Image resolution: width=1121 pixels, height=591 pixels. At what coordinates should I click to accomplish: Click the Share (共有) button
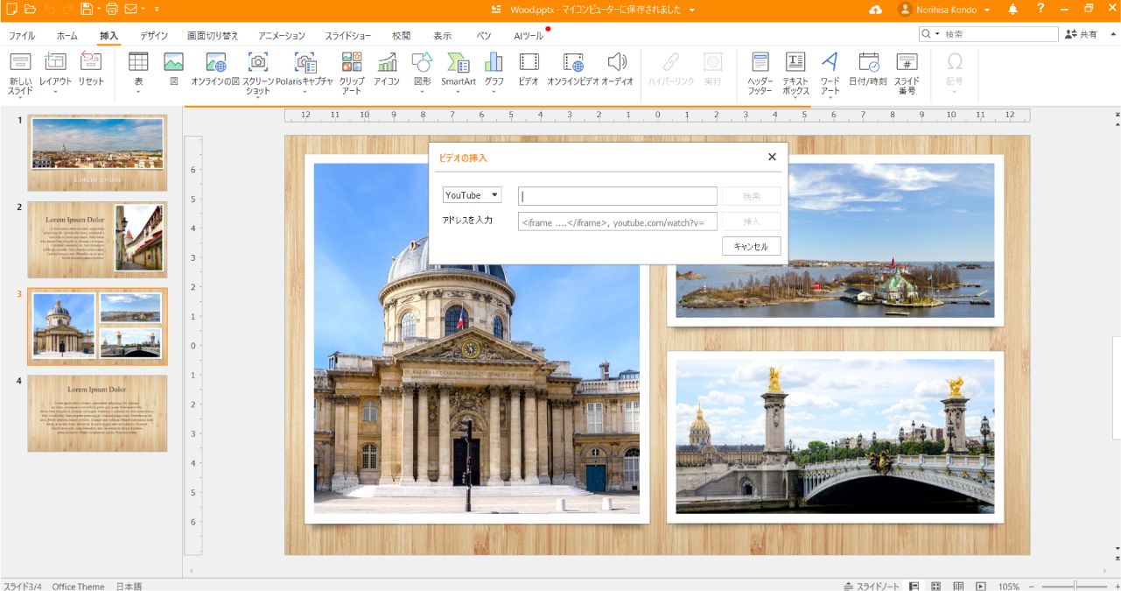coord(1082,34)
